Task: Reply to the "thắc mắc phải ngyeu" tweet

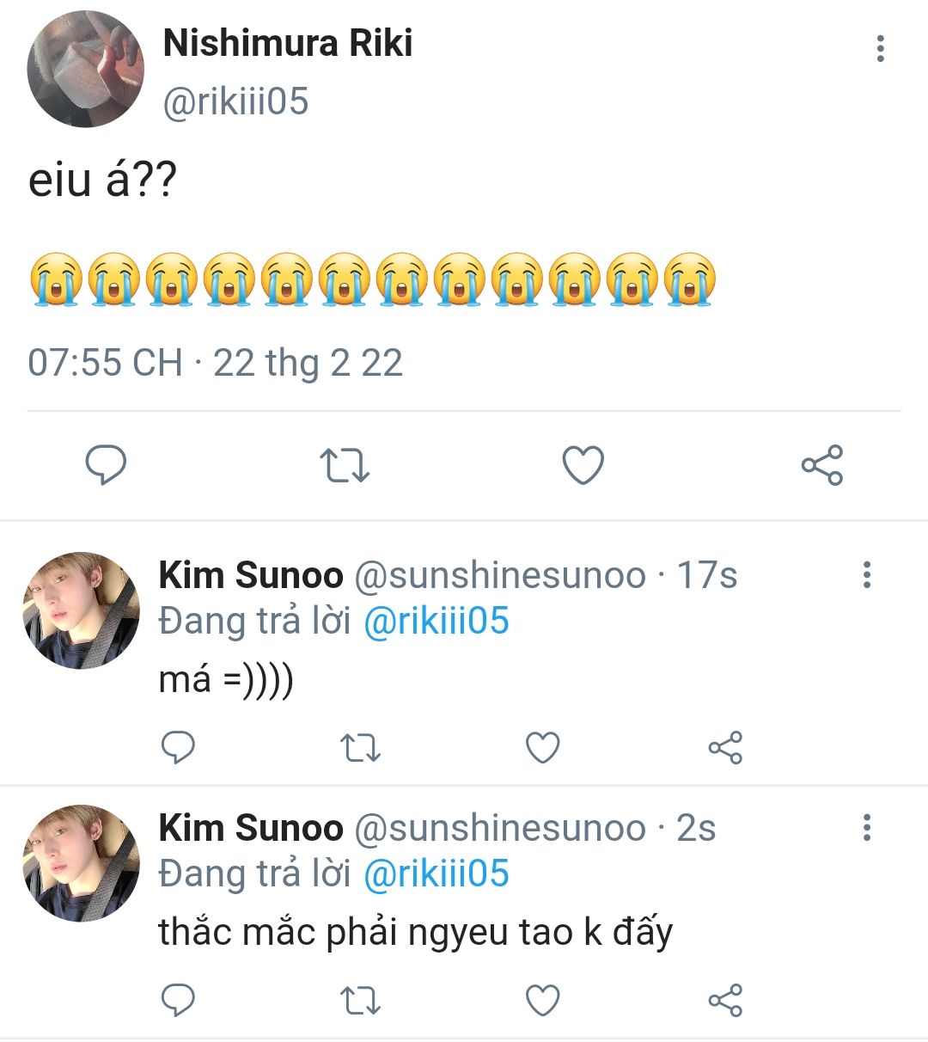Action: pos(179,1000)
